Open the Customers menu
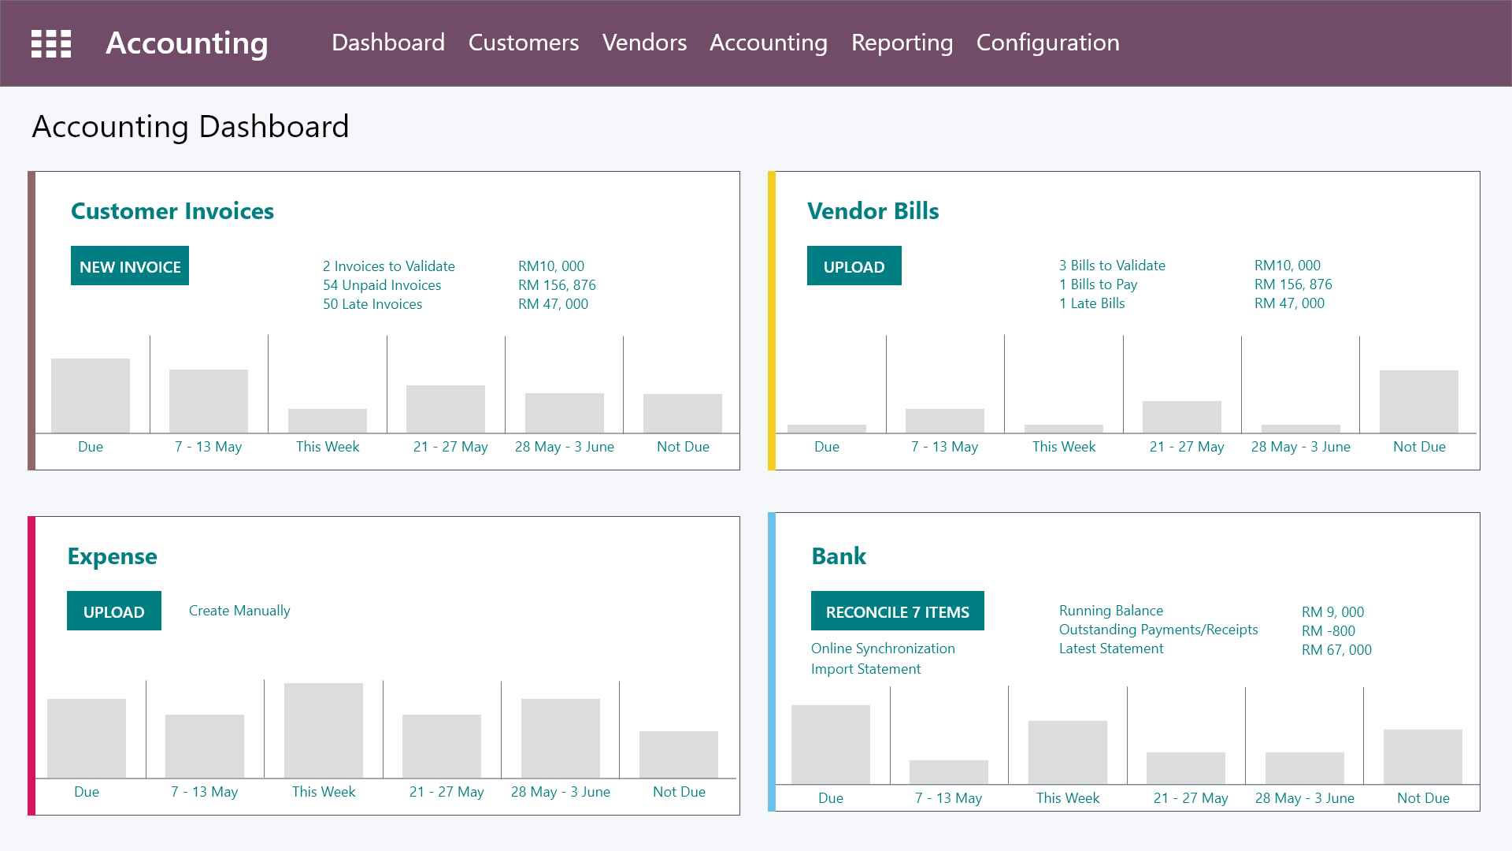The image size is (1512, 851). [x=524, y=43]
